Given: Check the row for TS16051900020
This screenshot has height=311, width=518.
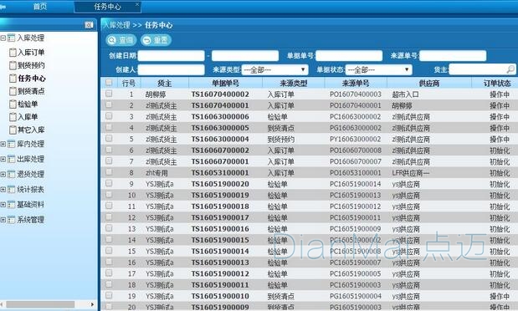Looking at the screenshot, I should 109,184.
